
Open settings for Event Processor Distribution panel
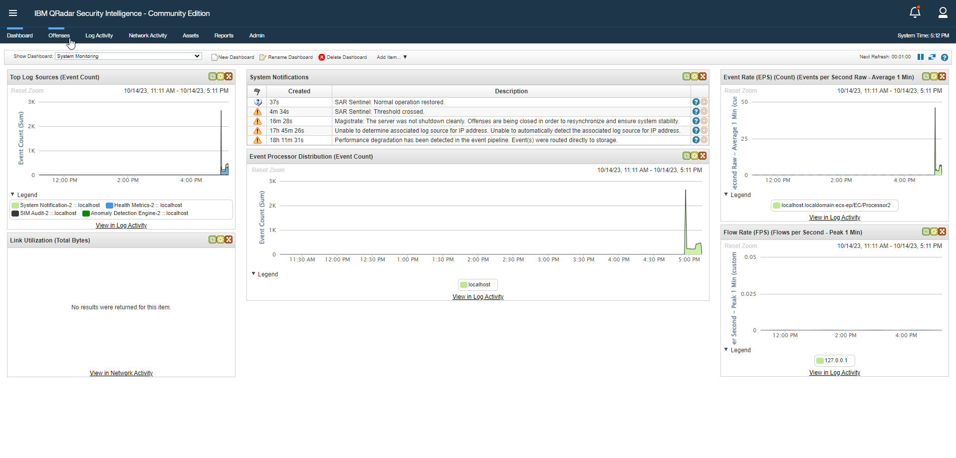(x=695, y=156)
